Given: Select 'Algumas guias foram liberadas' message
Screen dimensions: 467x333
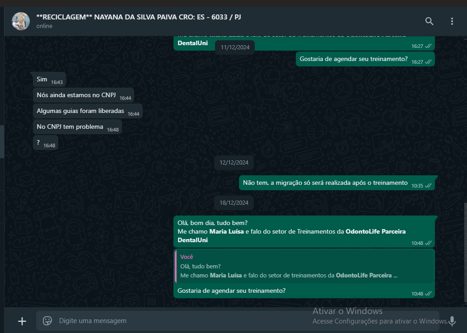Looking at the screenshot, I should [x=88, y=111].
